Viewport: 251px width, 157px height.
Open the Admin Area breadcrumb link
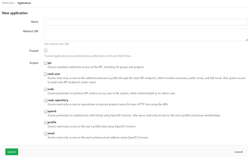(8, 3)
